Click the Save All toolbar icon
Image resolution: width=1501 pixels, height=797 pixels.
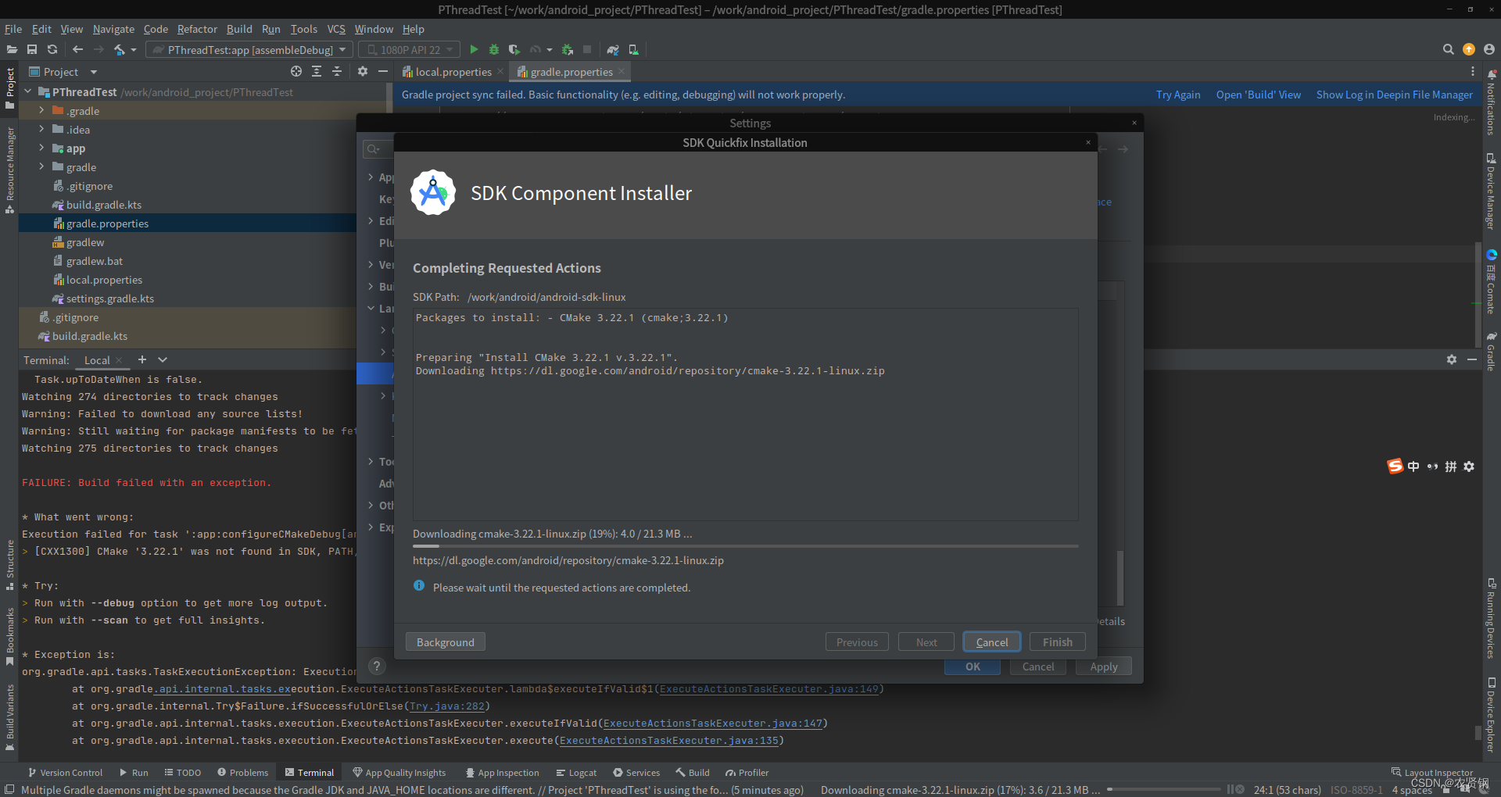(32, 49)
